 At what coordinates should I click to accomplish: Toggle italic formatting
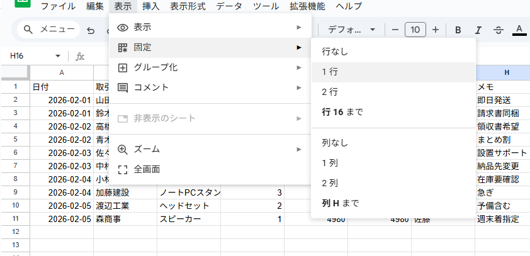(478, 30)
